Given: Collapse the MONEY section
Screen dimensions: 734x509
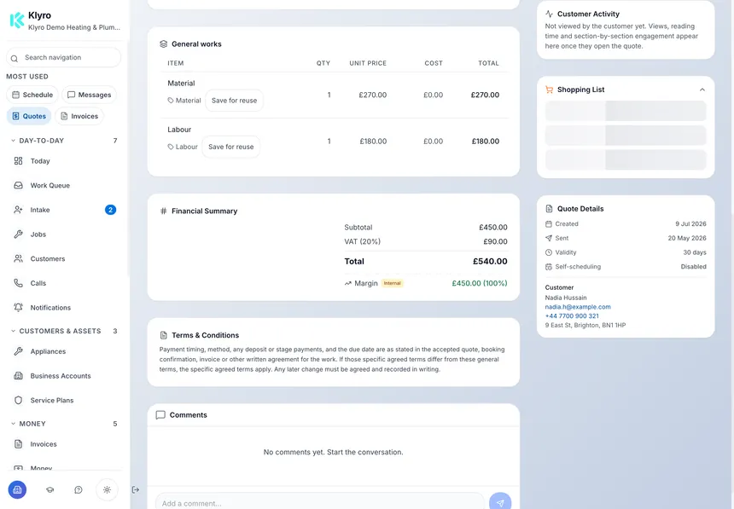Looking at the screenshot, I should 13,424.
